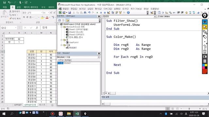Click the Undo arrow in the VBA toolbar
209x117 pixels.
[x=89, y=13]
